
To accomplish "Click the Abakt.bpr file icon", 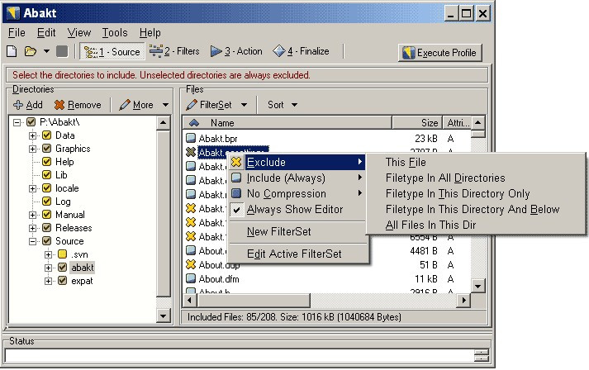I will (x=191, y=138).
